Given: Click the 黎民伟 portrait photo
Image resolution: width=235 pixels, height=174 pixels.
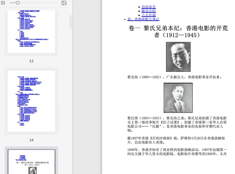Looking at the screenshot, I should [x=178, y=98].
